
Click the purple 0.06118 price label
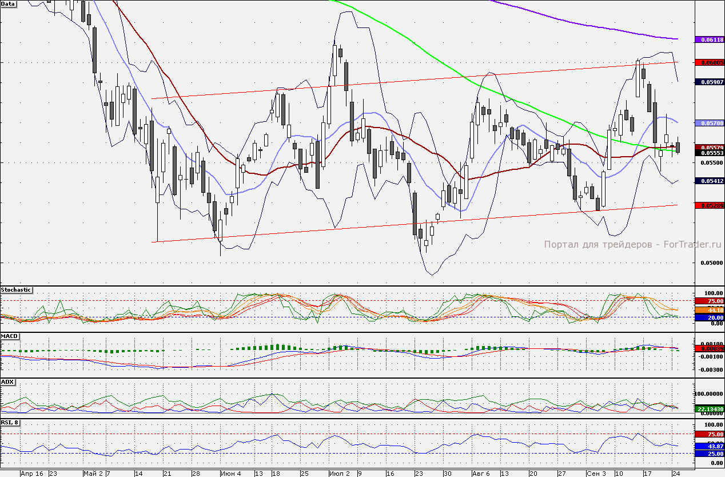click(x=709, y=39)
